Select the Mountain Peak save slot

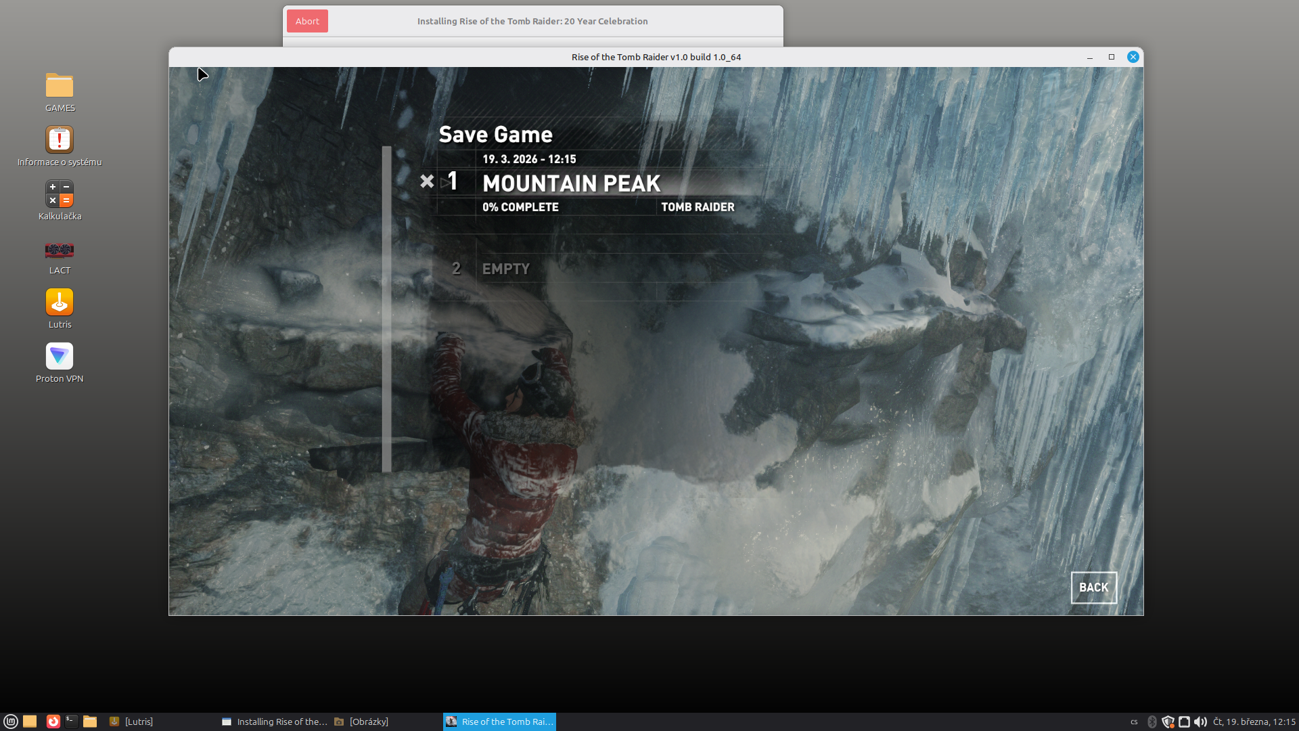click(571, 183)
